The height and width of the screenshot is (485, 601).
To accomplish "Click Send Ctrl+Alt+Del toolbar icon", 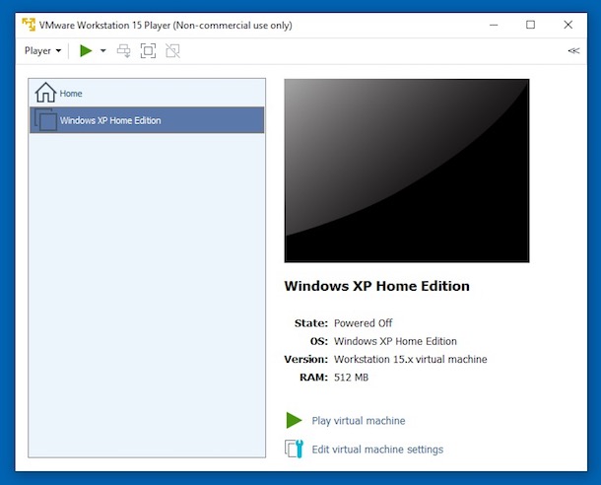I will click(x=123, y=50).
